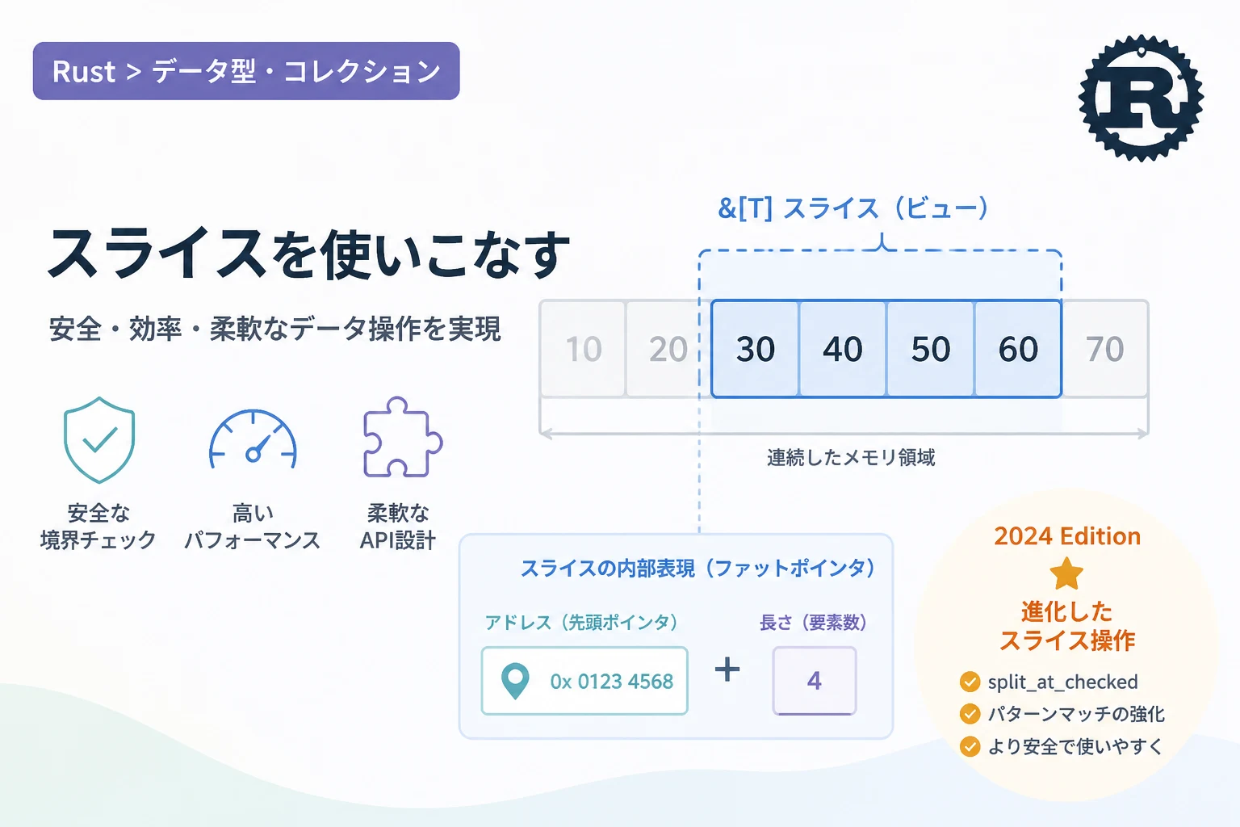Click the 連続したメモリ領域 range arrow
The width and height of the screenshot is (1240, 827).
[844, 434]
